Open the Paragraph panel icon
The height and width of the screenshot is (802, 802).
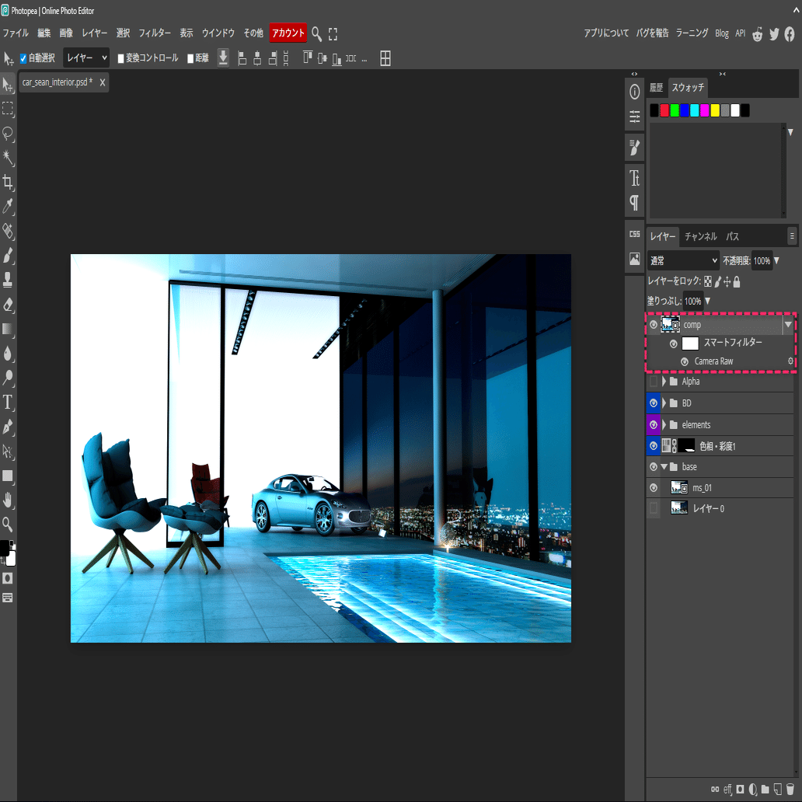(634, 203)
